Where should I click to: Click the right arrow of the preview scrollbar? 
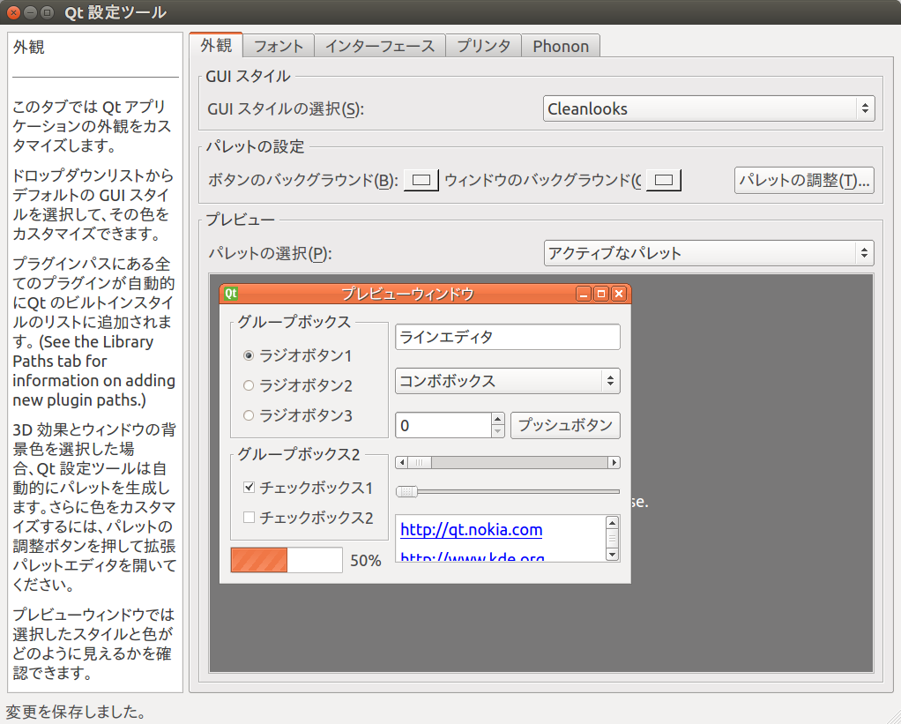point(613,461)
